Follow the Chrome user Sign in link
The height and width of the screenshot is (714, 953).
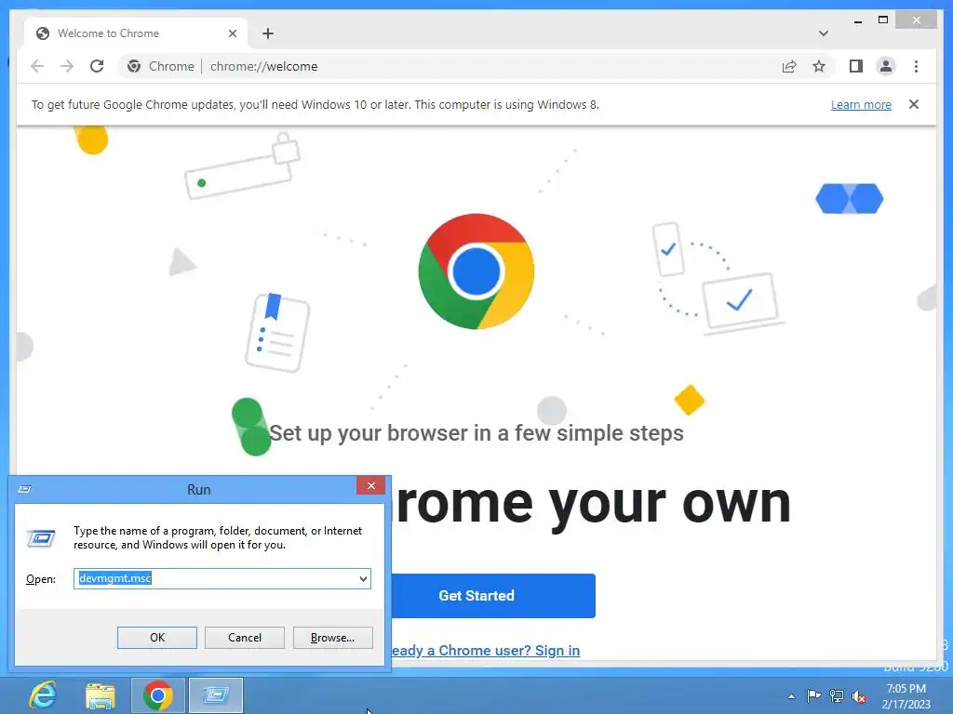486,650
